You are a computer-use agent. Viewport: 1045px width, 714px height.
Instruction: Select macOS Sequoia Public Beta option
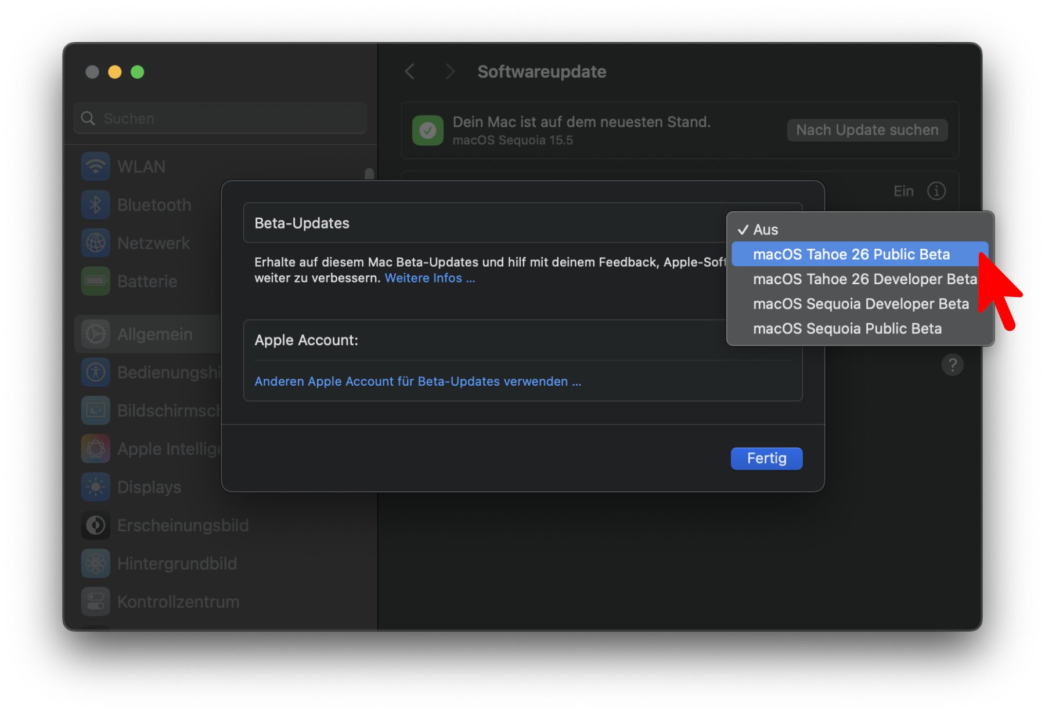coord(847,329)
